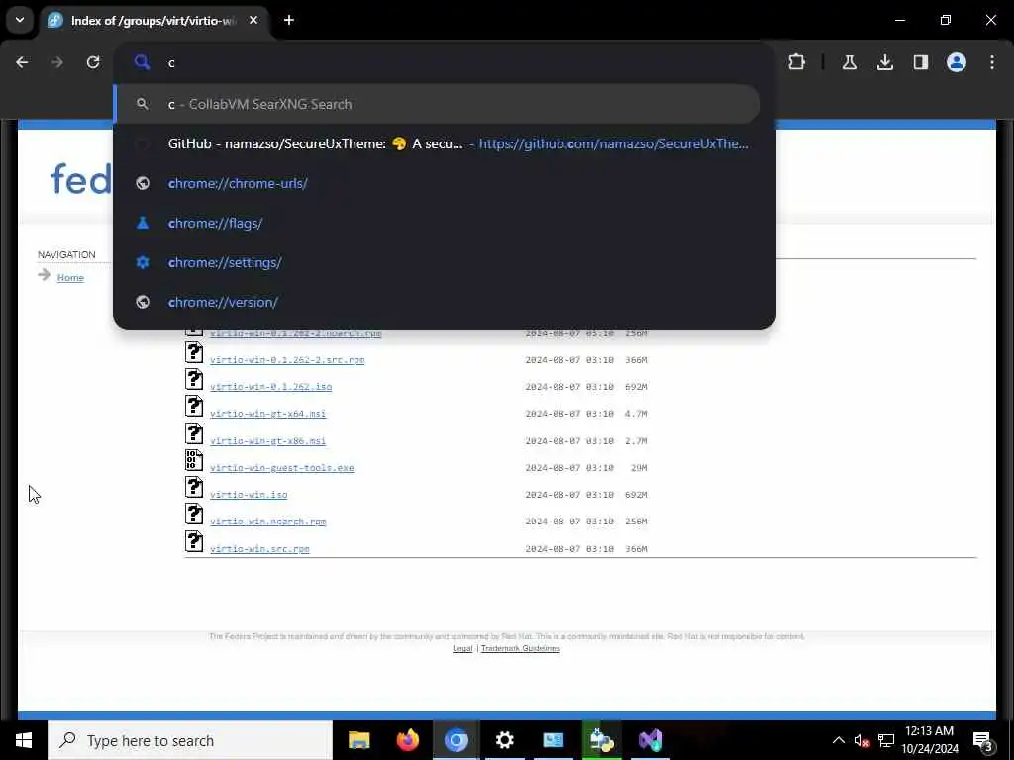The width and height of the screenshot is (1014, 760).
Task: Click file icon beside virtio-win.iso
Action: click(194, 487)
